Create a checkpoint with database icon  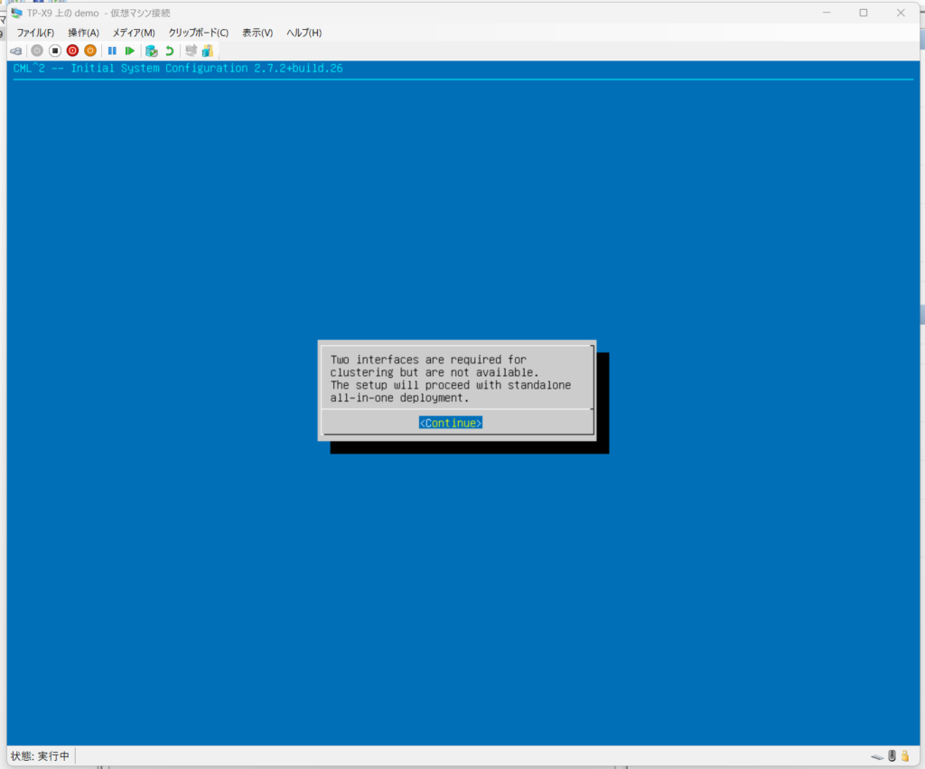click(152, 51)
